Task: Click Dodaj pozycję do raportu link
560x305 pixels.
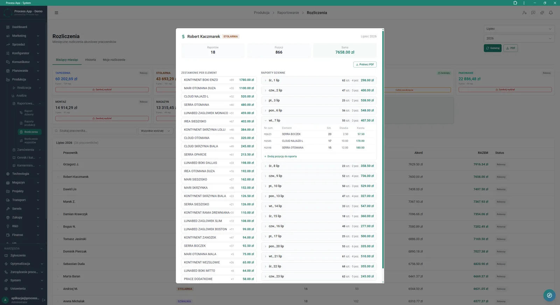Action: 280,157
